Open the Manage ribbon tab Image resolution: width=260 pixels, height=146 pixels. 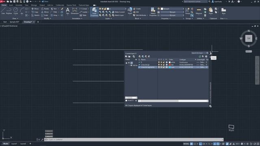[x=34, y=5]
